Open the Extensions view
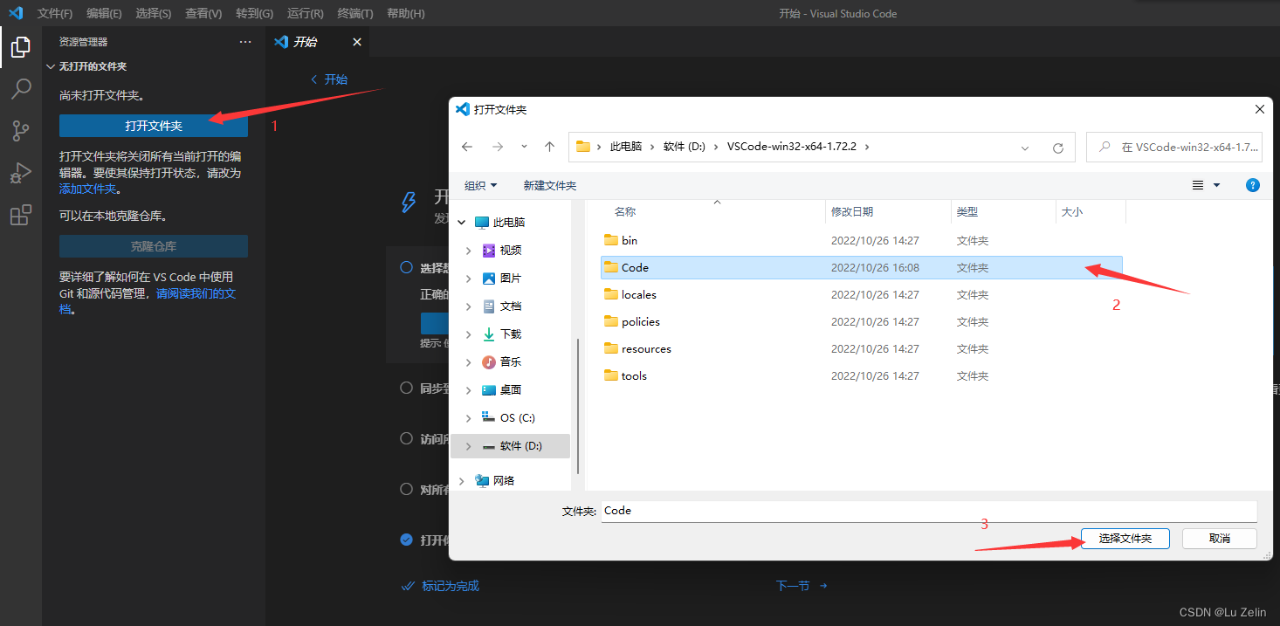The height and width of the screenshot is (626, 1280). click(20, 215)
